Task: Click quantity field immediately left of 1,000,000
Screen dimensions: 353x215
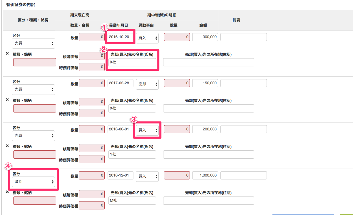Action: pos(177,175)
